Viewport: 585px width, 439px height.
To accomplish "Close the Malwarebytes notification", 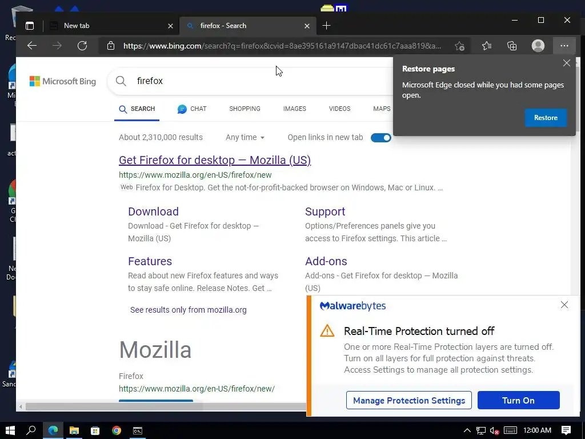I will (x=564, y=305).
